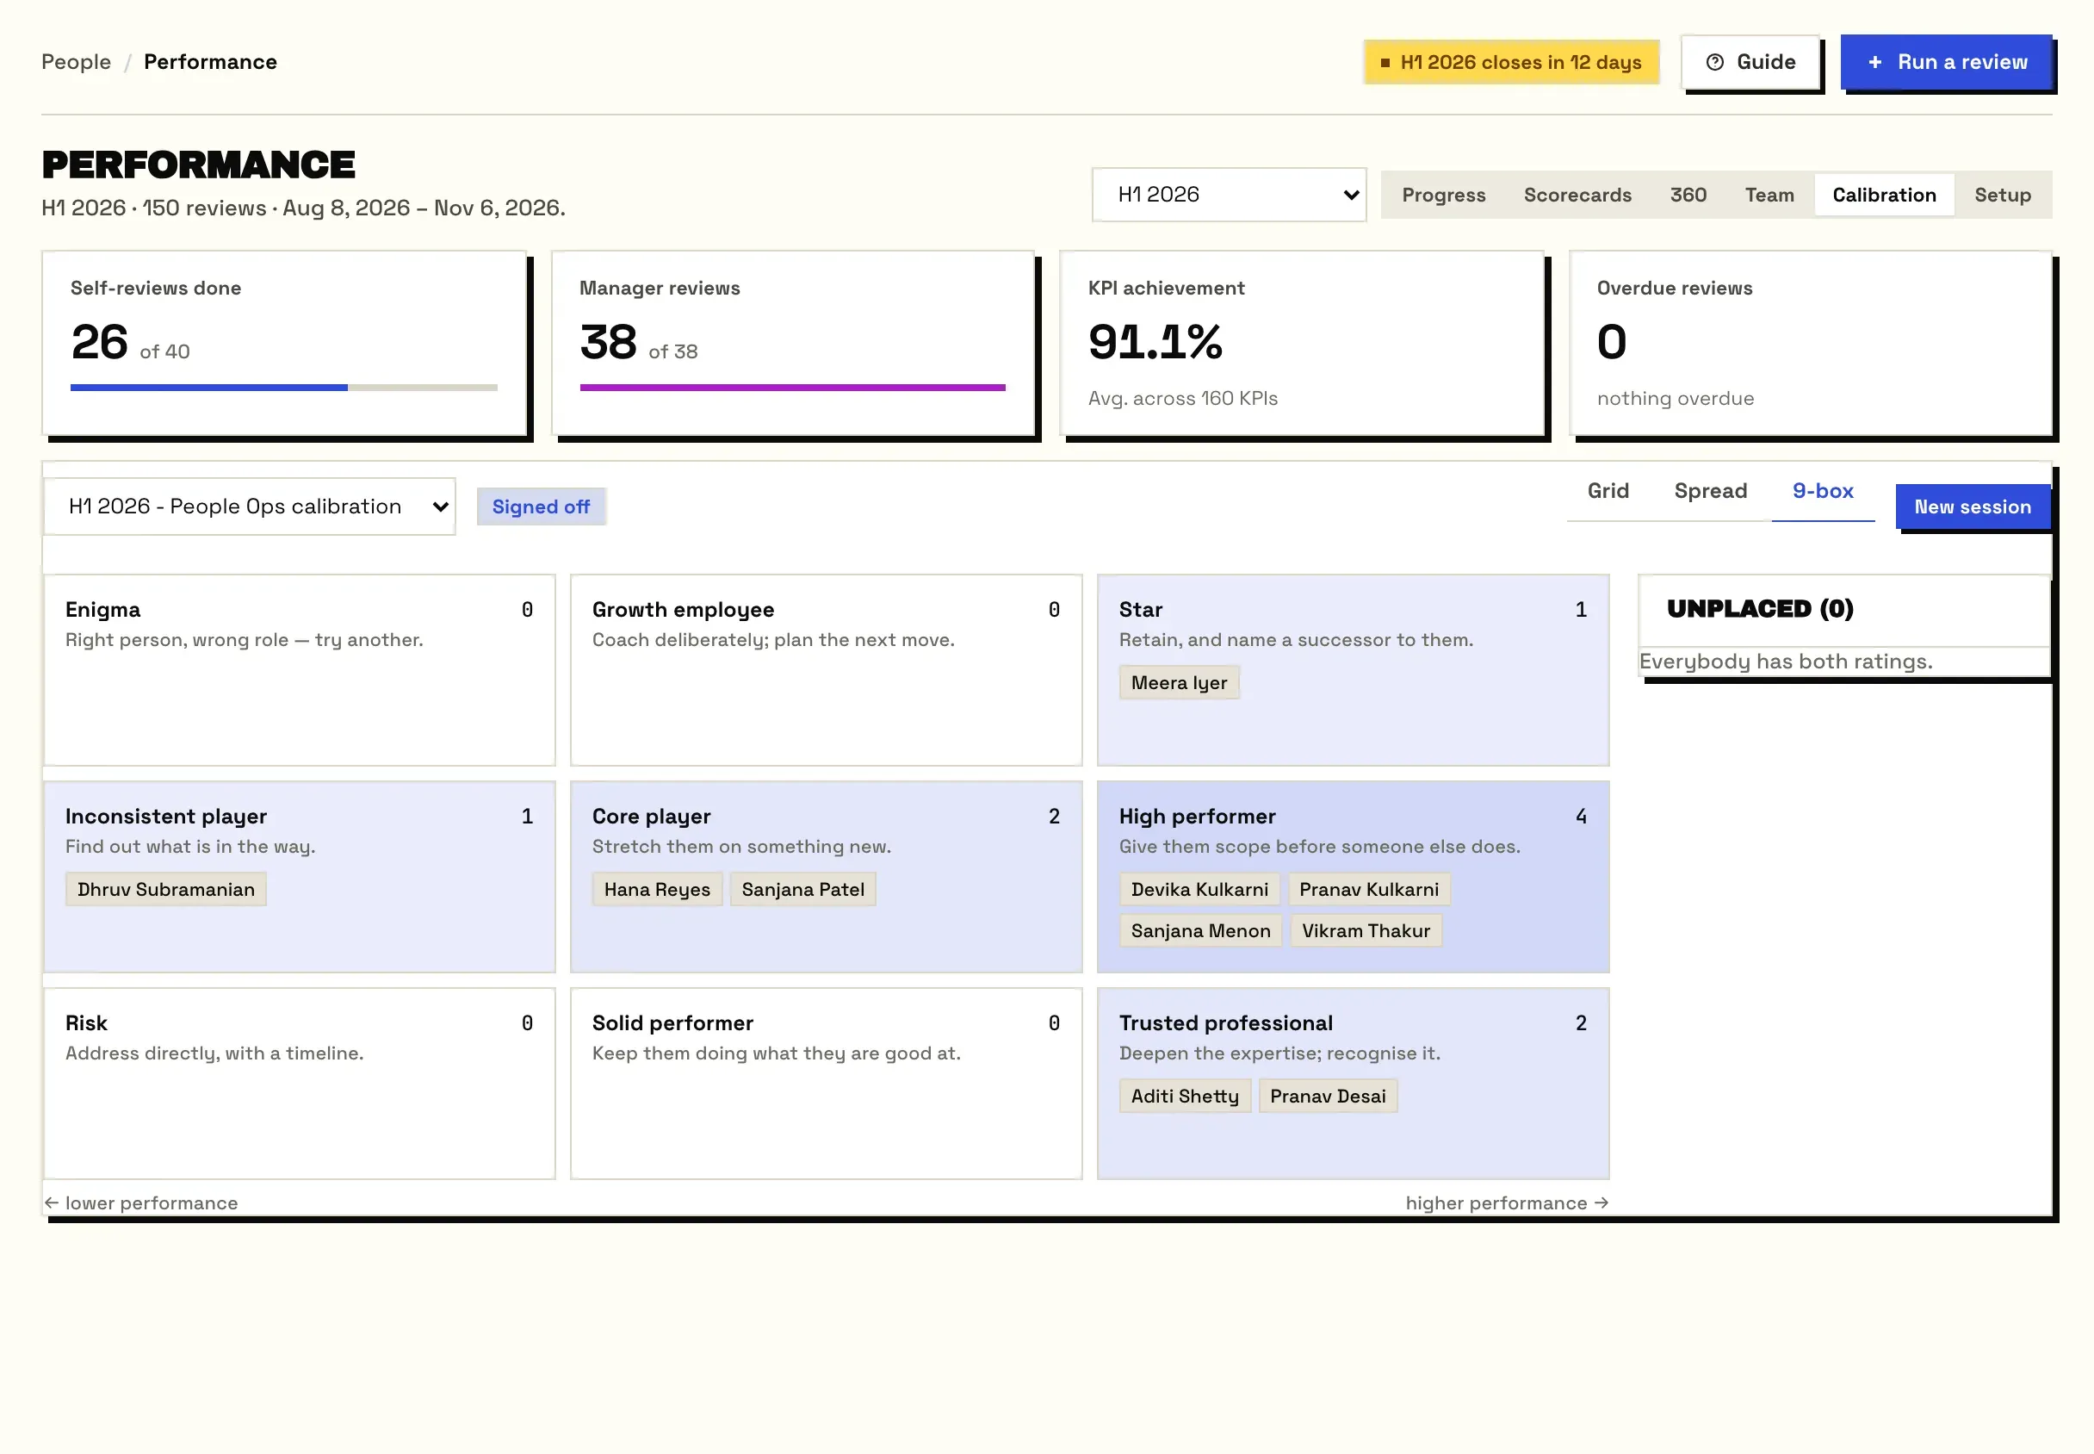This screenshot has height=1454, width=2094.
Task: Select the 9-box view
Action: pos(1823,491)
